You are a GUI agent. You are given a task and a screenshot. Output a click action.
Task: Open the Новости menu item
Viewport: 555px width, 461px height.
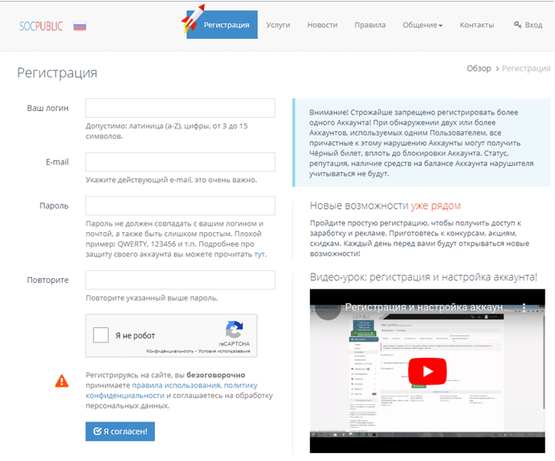322,25
